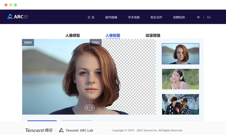Click the Tencent 腾讯 logo in footer

(x=39, y=130)
